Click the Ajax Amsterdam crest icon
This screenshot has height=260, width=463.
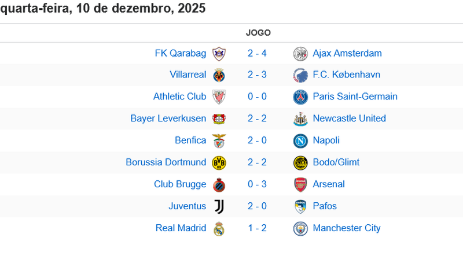300,54
